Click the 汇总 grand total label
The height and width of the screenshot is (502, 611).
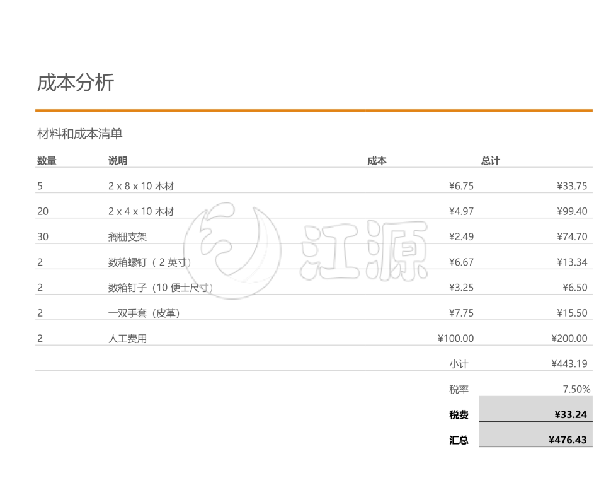click(x=459, y=439)
